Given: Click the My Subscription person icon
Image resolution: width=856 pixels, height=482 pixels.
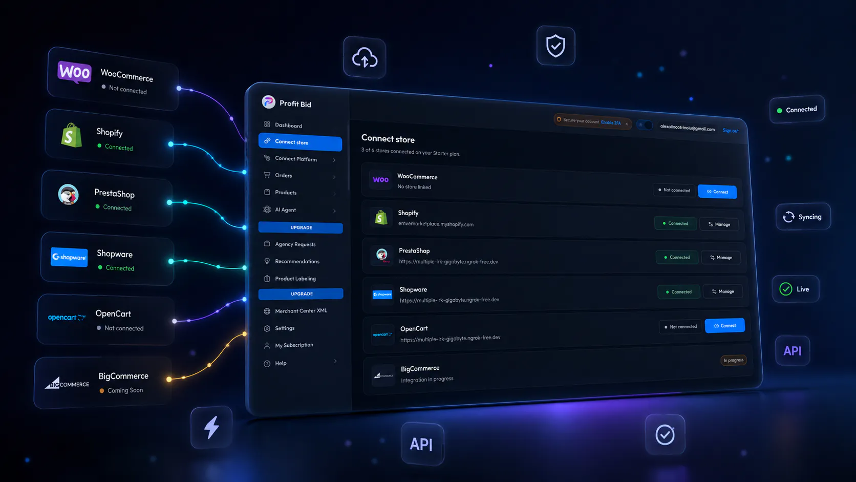Looking at the screenshot, I should tap(267, 345).
